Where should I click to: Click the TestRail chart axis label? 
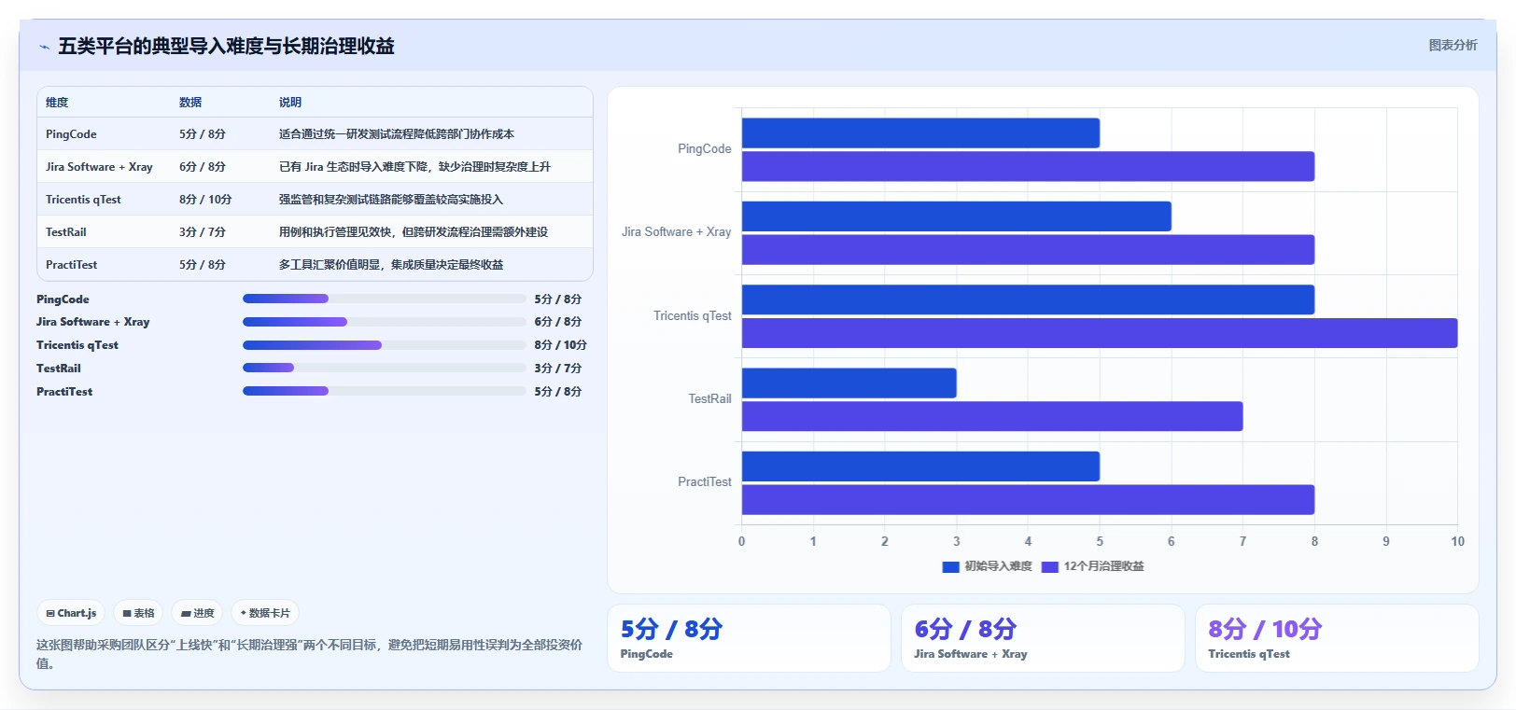(x=709, y=399)
